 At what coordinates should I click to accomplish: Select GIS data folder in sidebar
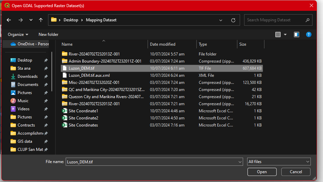(25, 141)
